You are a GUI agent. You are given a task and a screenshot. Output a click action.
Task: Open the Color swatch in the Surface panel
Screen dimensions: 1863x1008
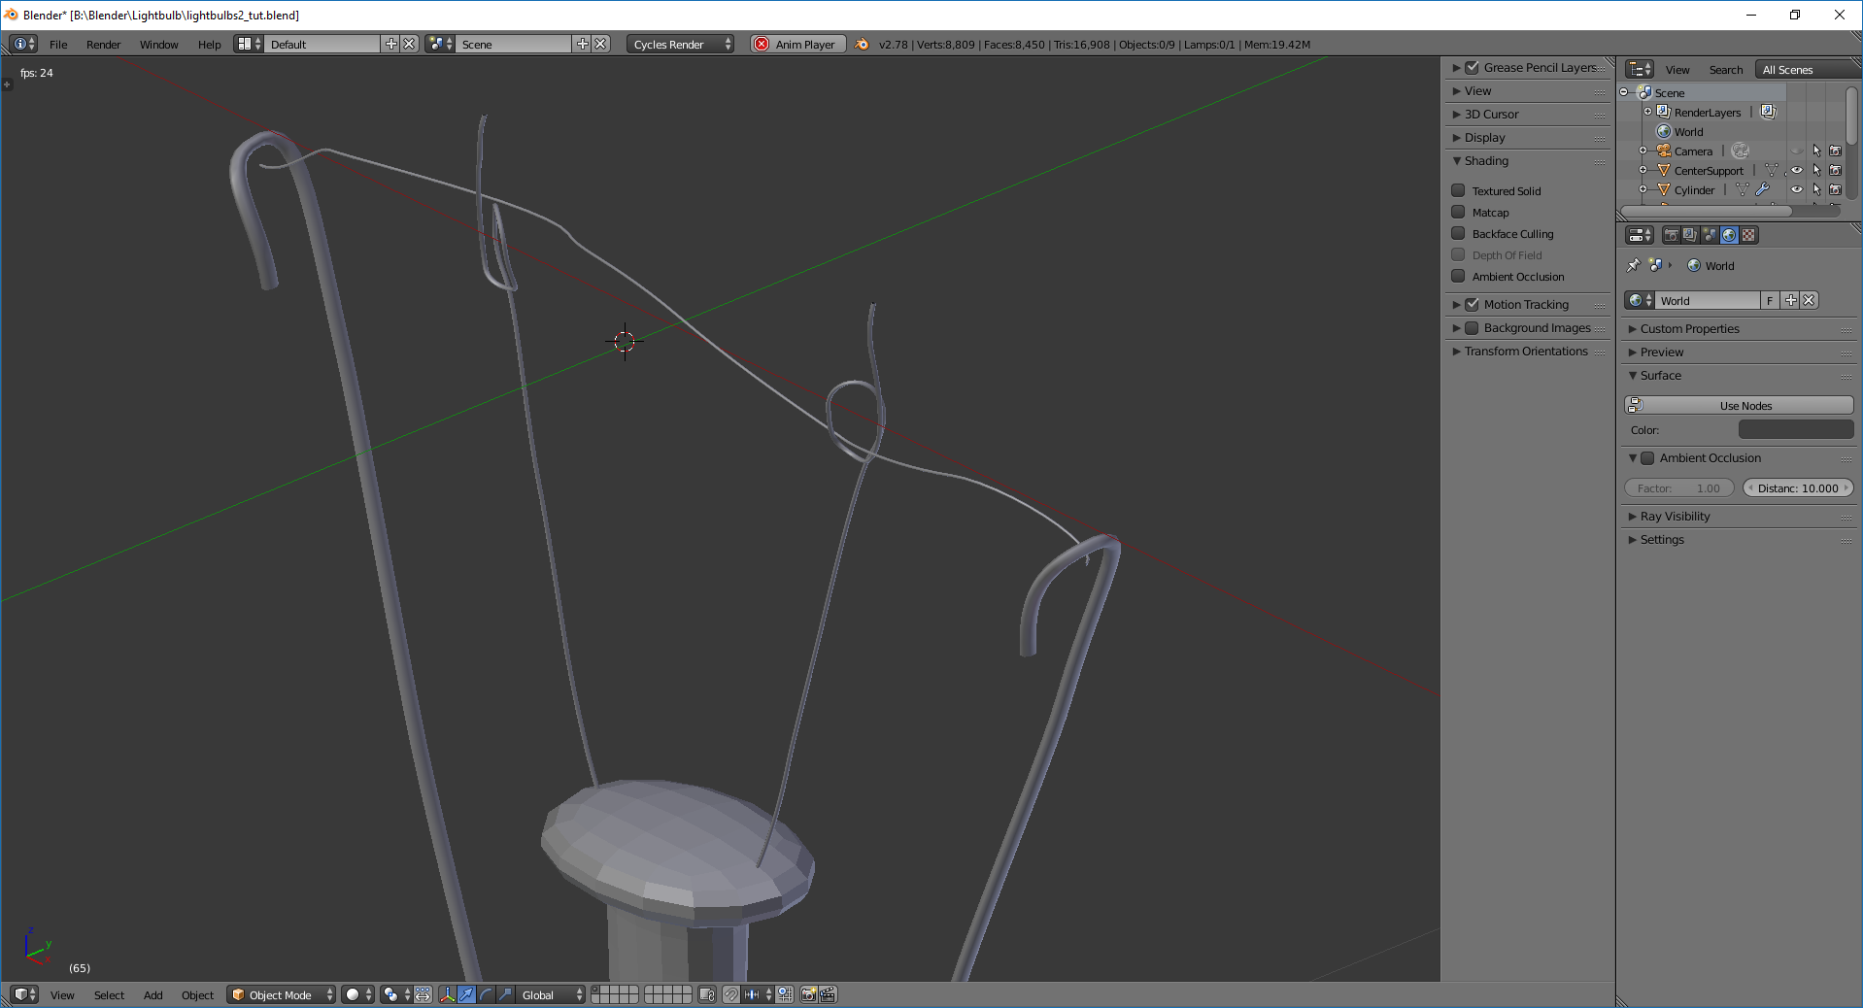[1795, 429]
